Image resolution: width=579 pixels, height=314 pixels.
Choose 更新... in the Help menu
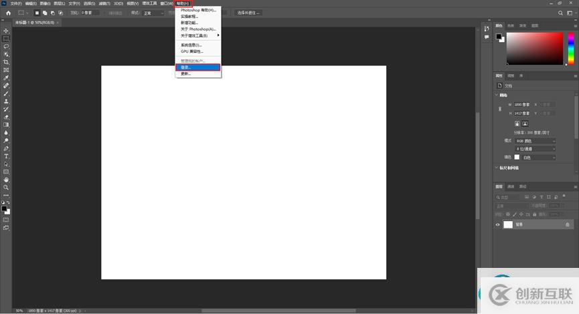[x=198, y=73]
